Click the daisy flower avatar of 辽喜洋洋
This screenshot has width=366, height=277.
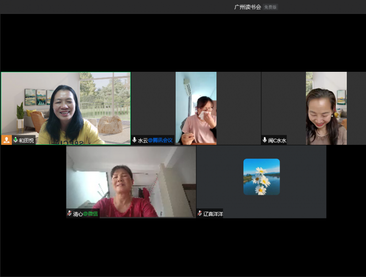261,177
